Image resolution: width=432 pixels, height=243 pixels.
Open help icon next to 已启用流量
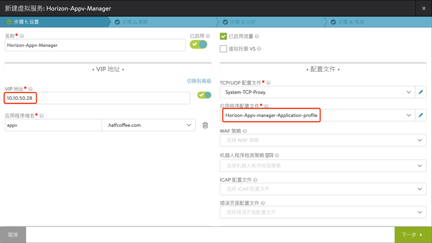257,36
